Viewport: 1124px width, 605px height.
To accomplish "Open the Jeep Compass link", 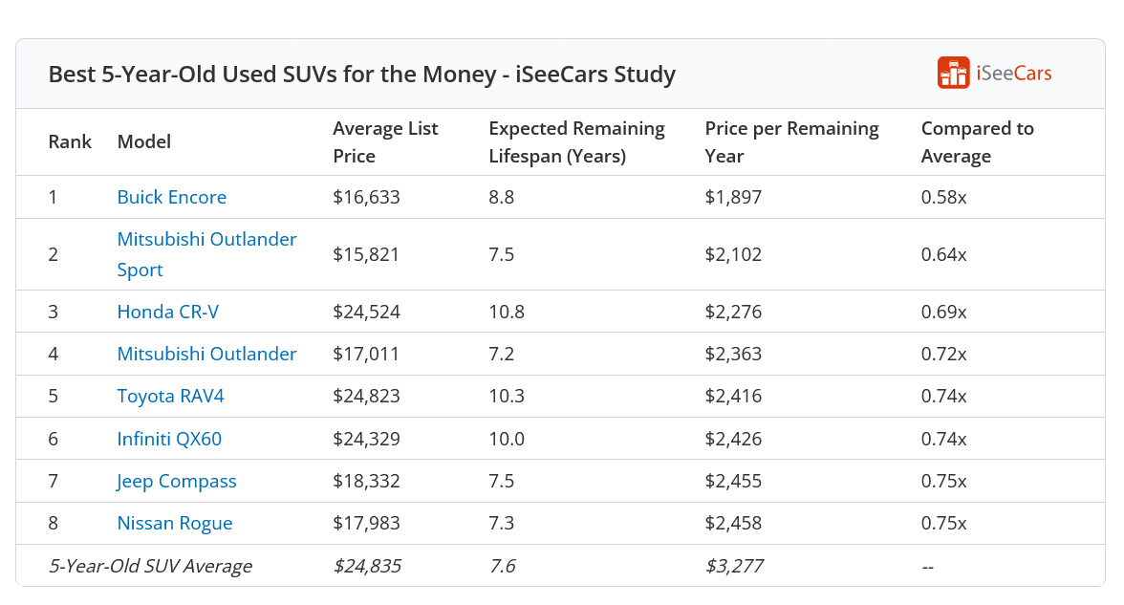I will [177, 481].
